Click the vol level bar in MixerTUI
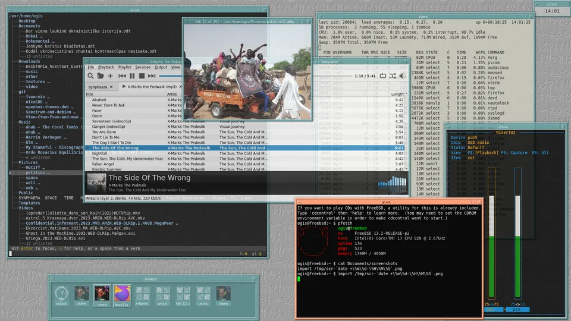 coord(492,233)
